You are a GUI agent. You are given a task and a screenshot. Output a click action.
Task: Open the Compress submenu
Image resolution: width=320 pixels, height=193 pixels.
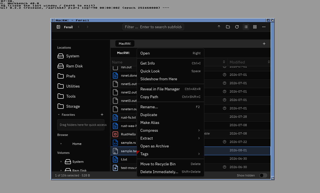tap(170, 130)
